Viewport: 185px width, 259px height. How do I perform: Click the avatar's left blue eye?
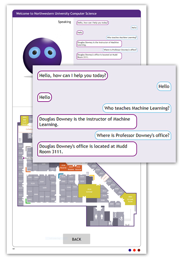point(35,53)
